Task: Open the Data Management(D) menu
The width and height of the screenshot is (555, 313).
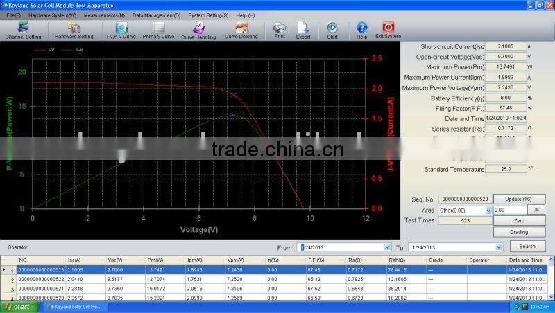Action: [x=156, y=15]
